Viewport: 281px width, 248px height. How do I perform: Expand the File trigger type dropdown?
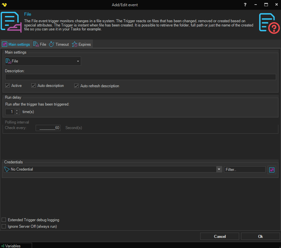point(78,61)
